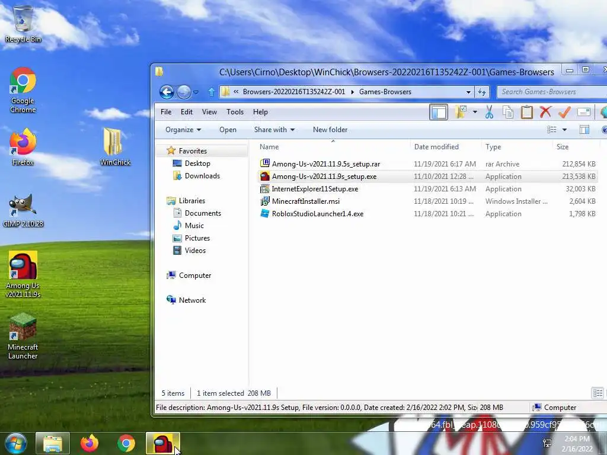Open the Tools menu
Image resolution: width=607 pixels, height=455 pixels.
(x=235, y=112)
